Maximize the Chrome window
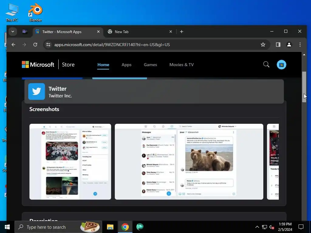This screenshot has height=233, width=311. pyautogui.click(x=285, y=32)
